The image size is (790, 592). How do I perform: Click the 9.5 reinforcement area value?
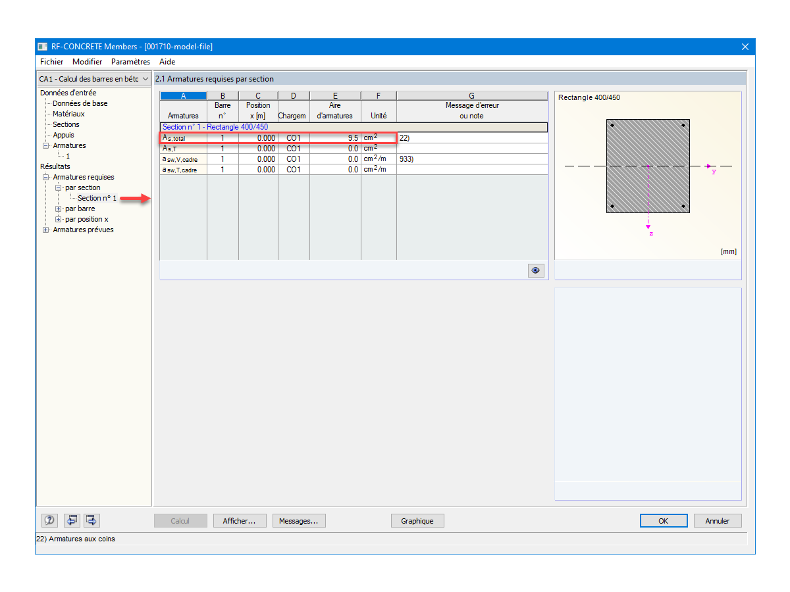[x=335, y=138]
